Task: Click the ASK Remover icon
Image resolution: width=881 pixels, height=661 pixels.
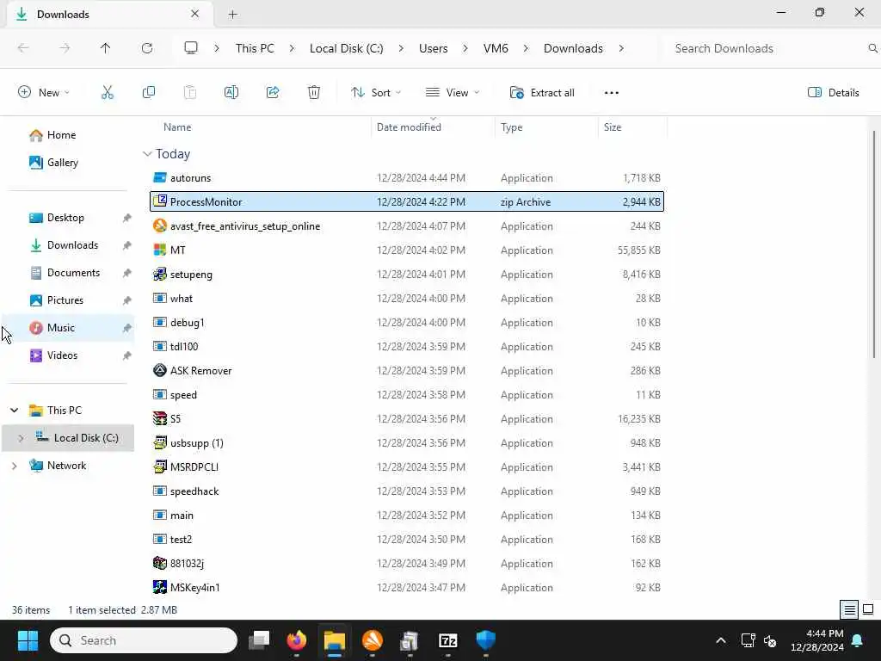Action: tap(160, 370)
